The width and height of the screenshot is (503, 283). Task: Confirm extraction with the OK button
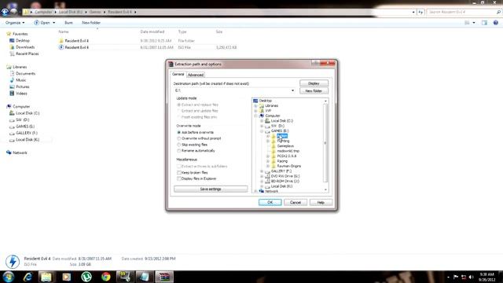pyautogui.click(x=270, y=203)
